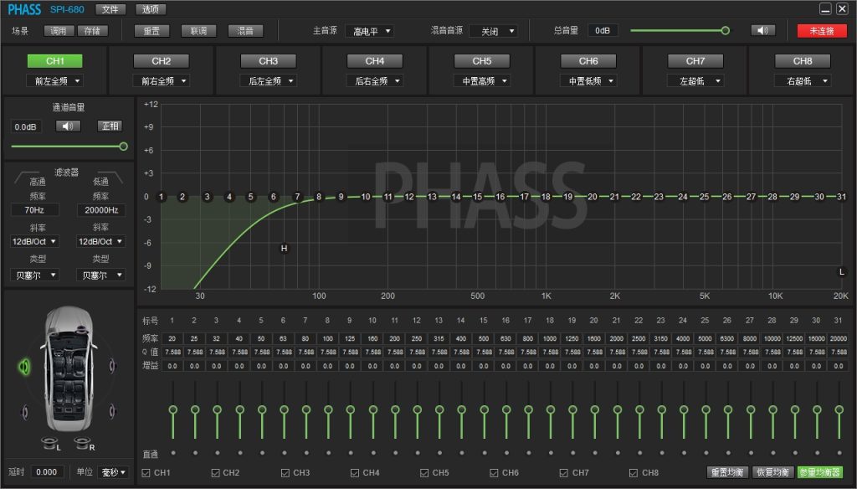Select EQ node 25 on the response curve
Screen dimensions: 857x489
pos(705,197)
